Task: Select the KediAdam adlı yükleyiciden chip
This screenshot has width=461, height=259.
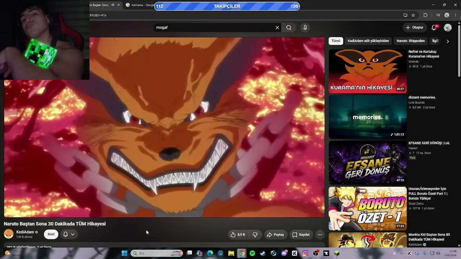Action: [368, 41]
